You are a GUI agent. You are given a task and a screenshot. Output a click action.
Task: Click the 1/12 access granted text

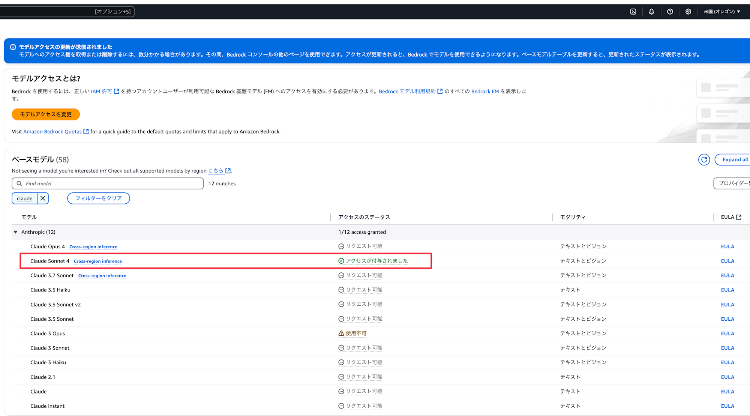[362, 232]
